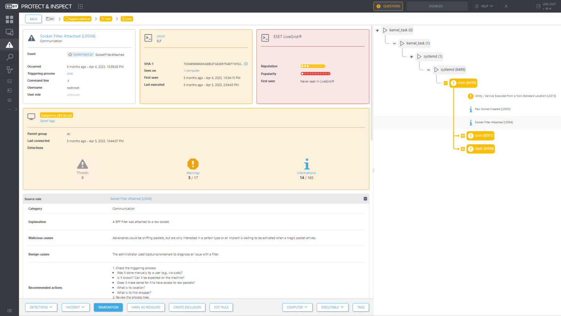Screen dimensions: 561x316
Task: Collapse the Source rule section
Action: coord(365,199)
